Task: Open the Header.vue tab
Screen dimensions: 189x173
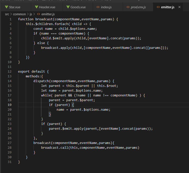Action: click(x=47, y=7)
